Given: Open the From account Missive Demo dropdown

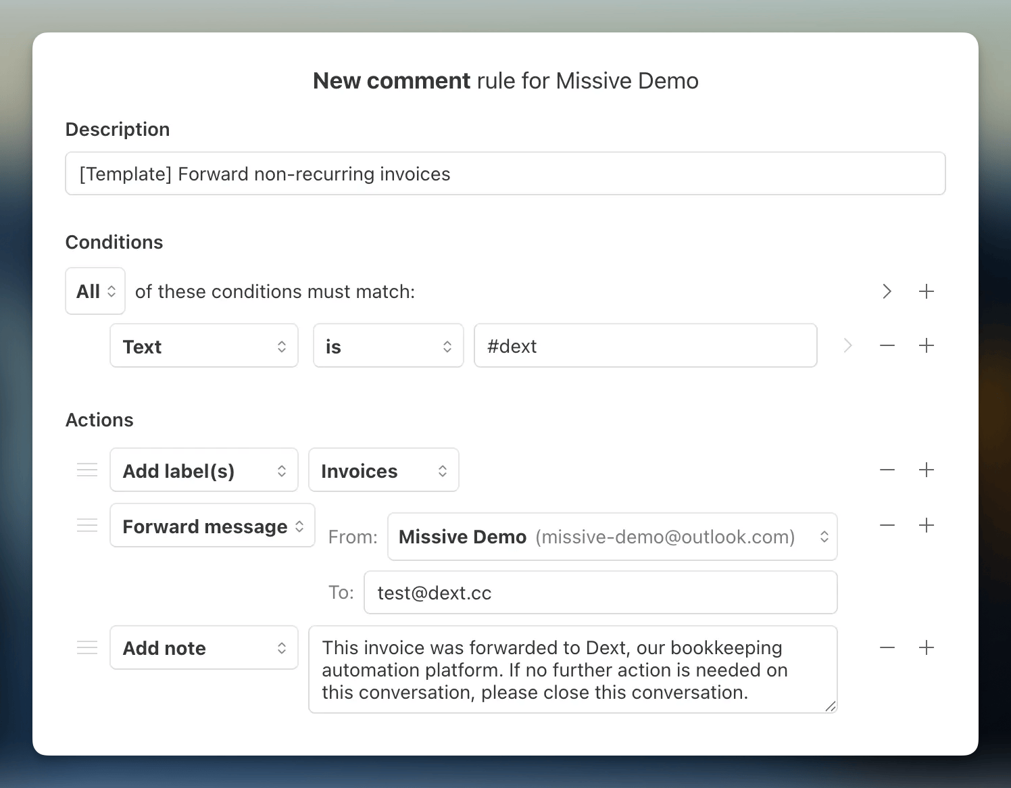Looking at the screenshot, I should [612, 537].
